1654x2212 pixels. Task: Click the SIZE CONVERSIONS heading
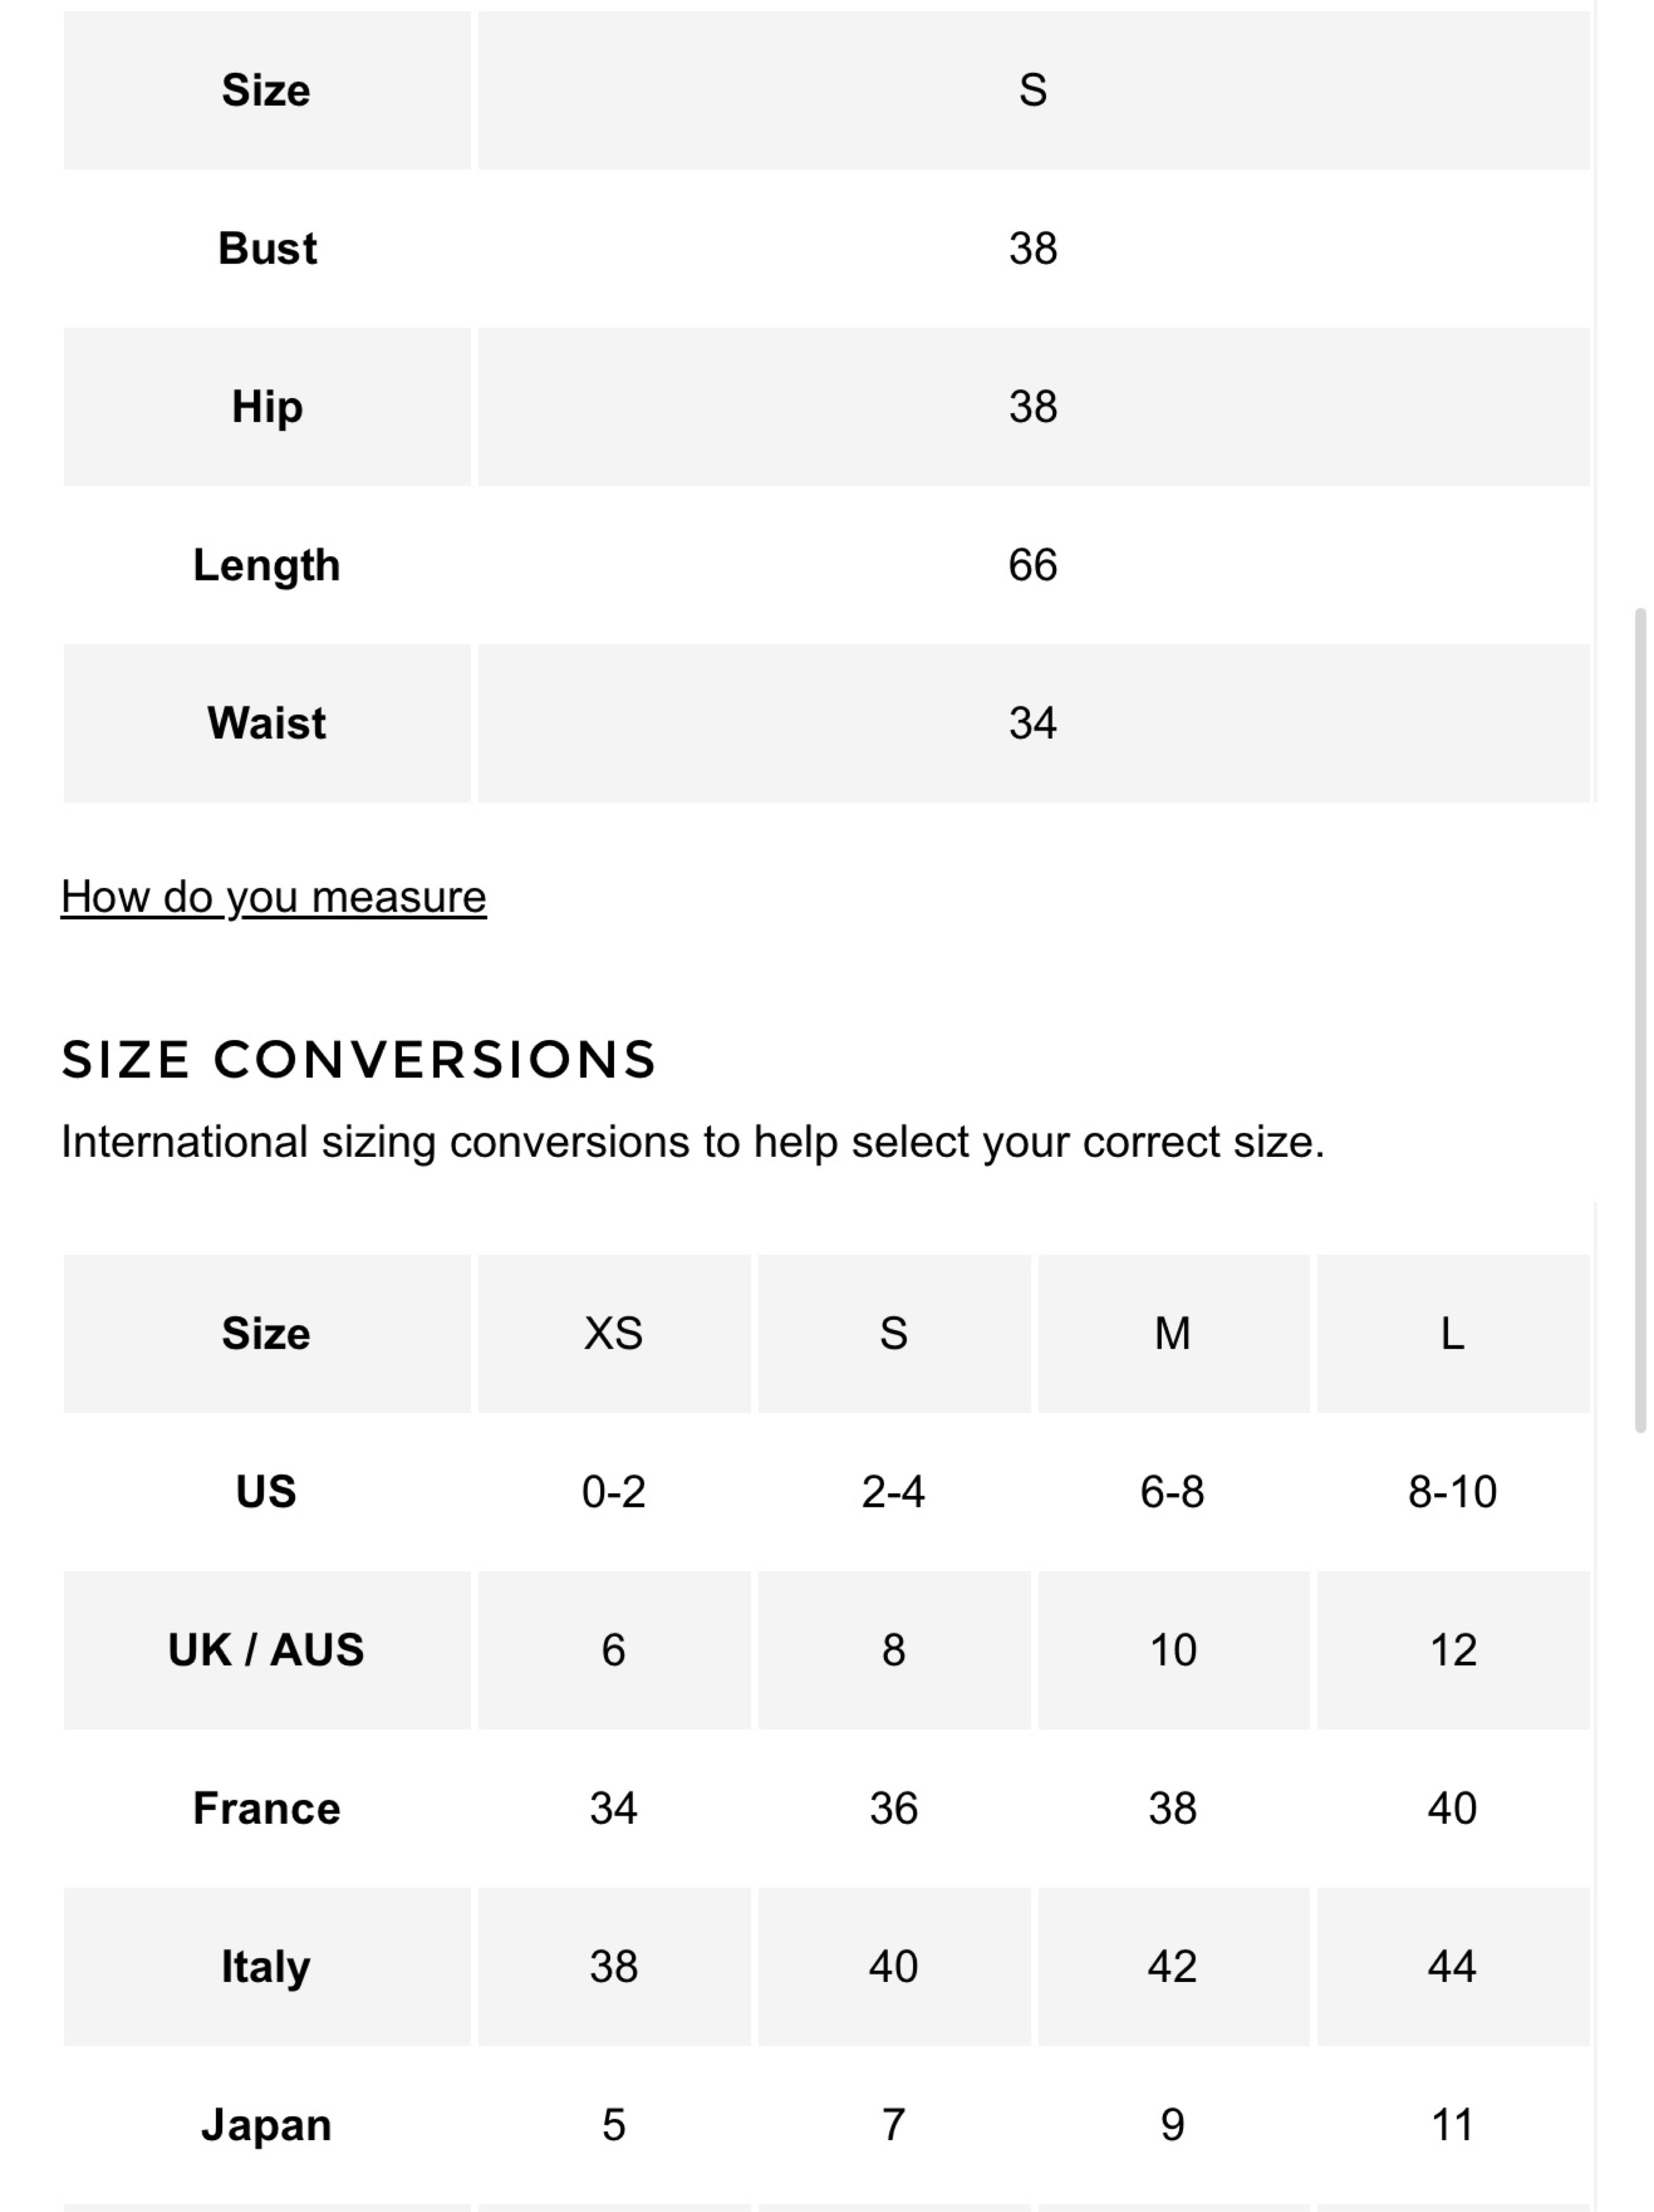click(x=359, y=1060)
